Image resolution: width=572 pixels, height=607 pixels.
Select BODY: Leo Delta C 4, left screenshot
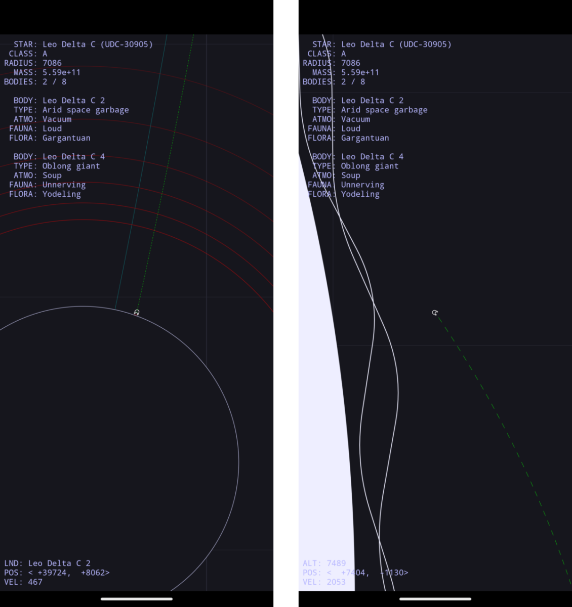click(59, 157)
